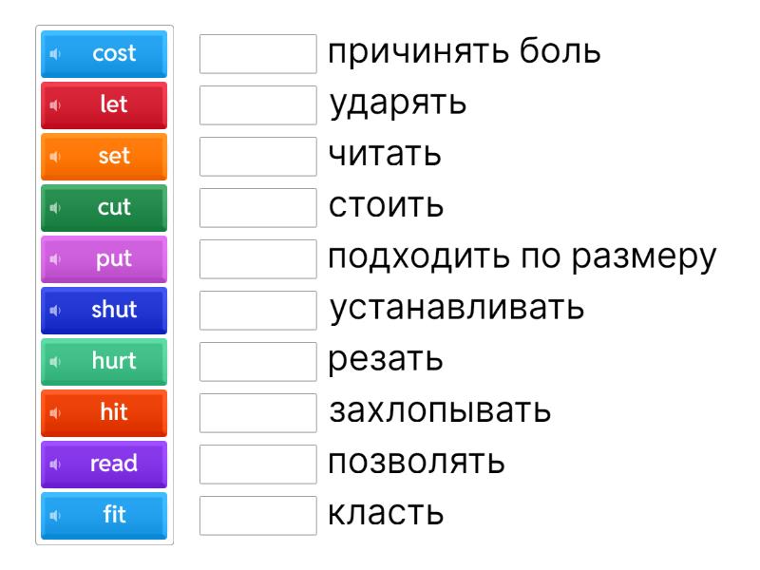This screenshot has width=760, height=570.
Task: Click speaker icon on cut tile
Action: (x=55, y=208)
